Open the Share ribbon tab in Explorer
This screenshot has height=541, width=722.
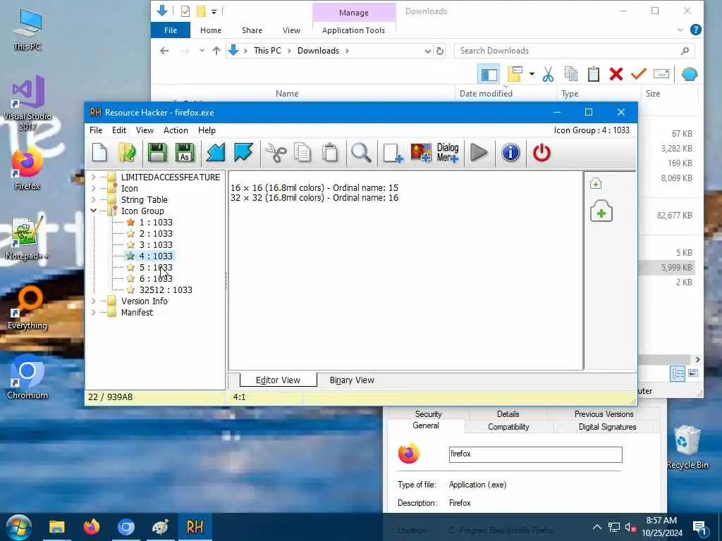point(252,30)
